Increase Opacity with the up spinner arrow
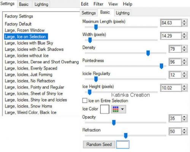190x152 pixels. 184,117
